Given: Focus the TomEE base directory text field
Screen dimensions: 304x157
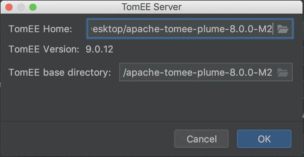Looking at the screenshot, I should click(x=198, y=72).
